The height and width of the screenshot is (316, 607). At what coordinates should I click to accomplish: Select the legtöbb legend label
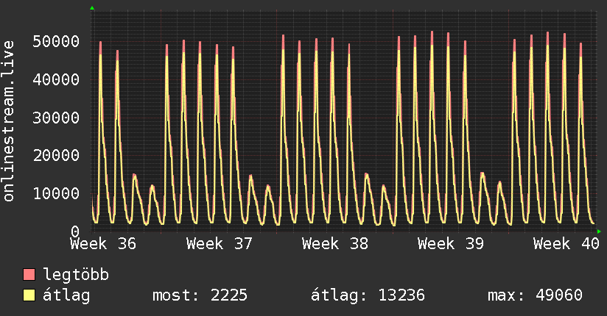click(x=76, y=275)
